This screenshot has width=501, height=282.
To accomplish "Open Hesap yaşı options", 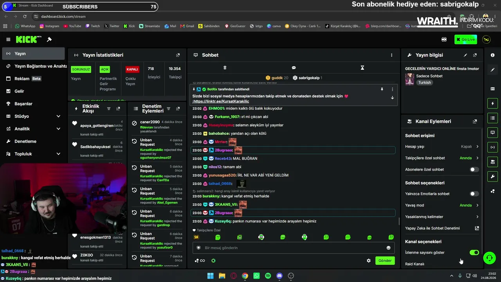I will click(442, 146).
